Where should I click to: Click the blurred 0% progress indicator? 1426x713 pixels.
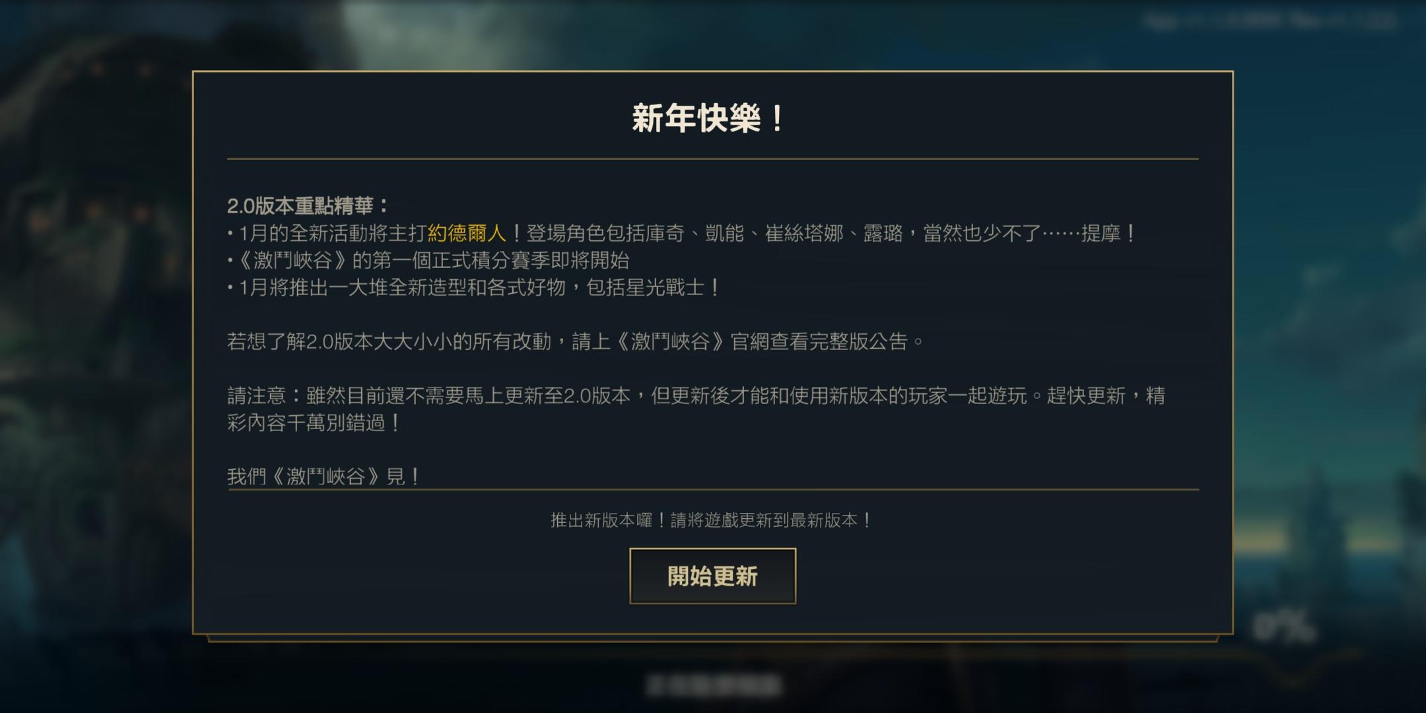[1283, 627]
